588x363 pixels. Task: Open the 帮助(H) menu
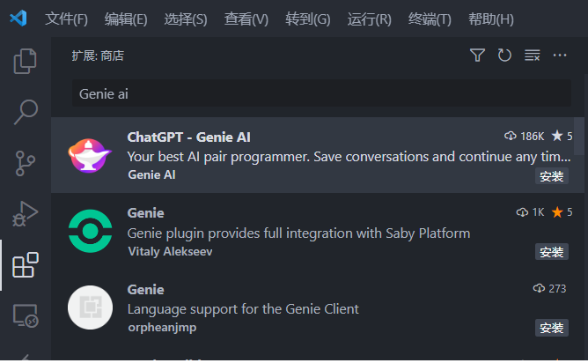[x=491, y=19]
